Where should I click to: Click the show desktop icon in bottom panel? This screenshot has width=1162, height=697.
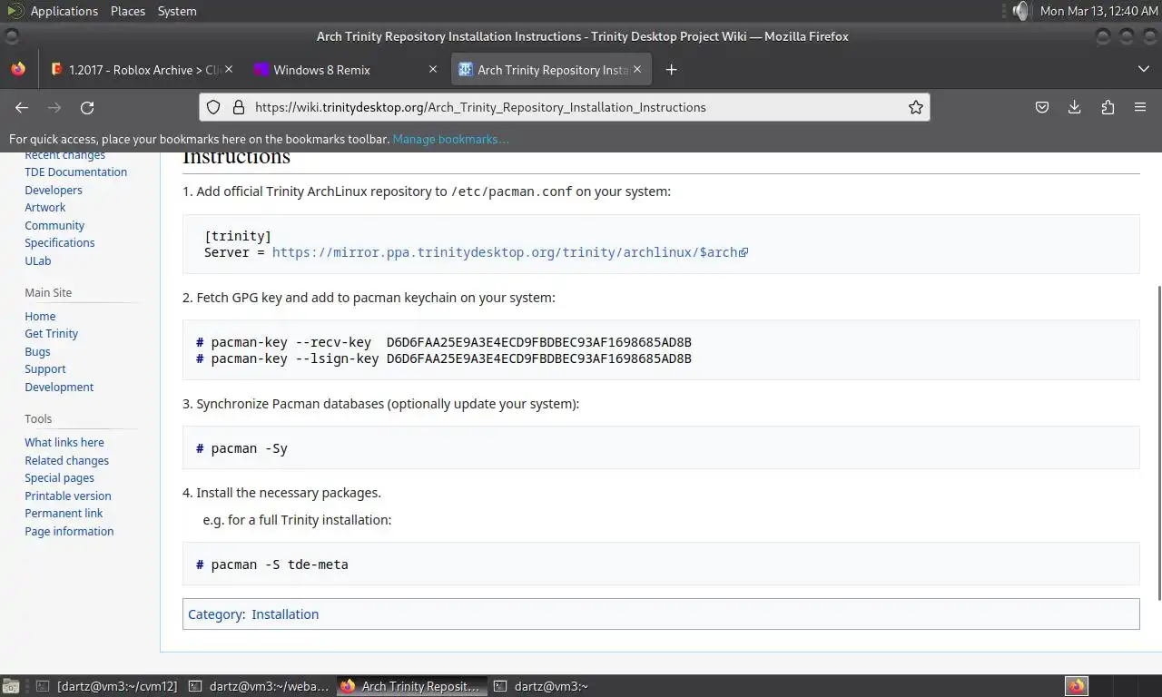click(x=10, y=686)
